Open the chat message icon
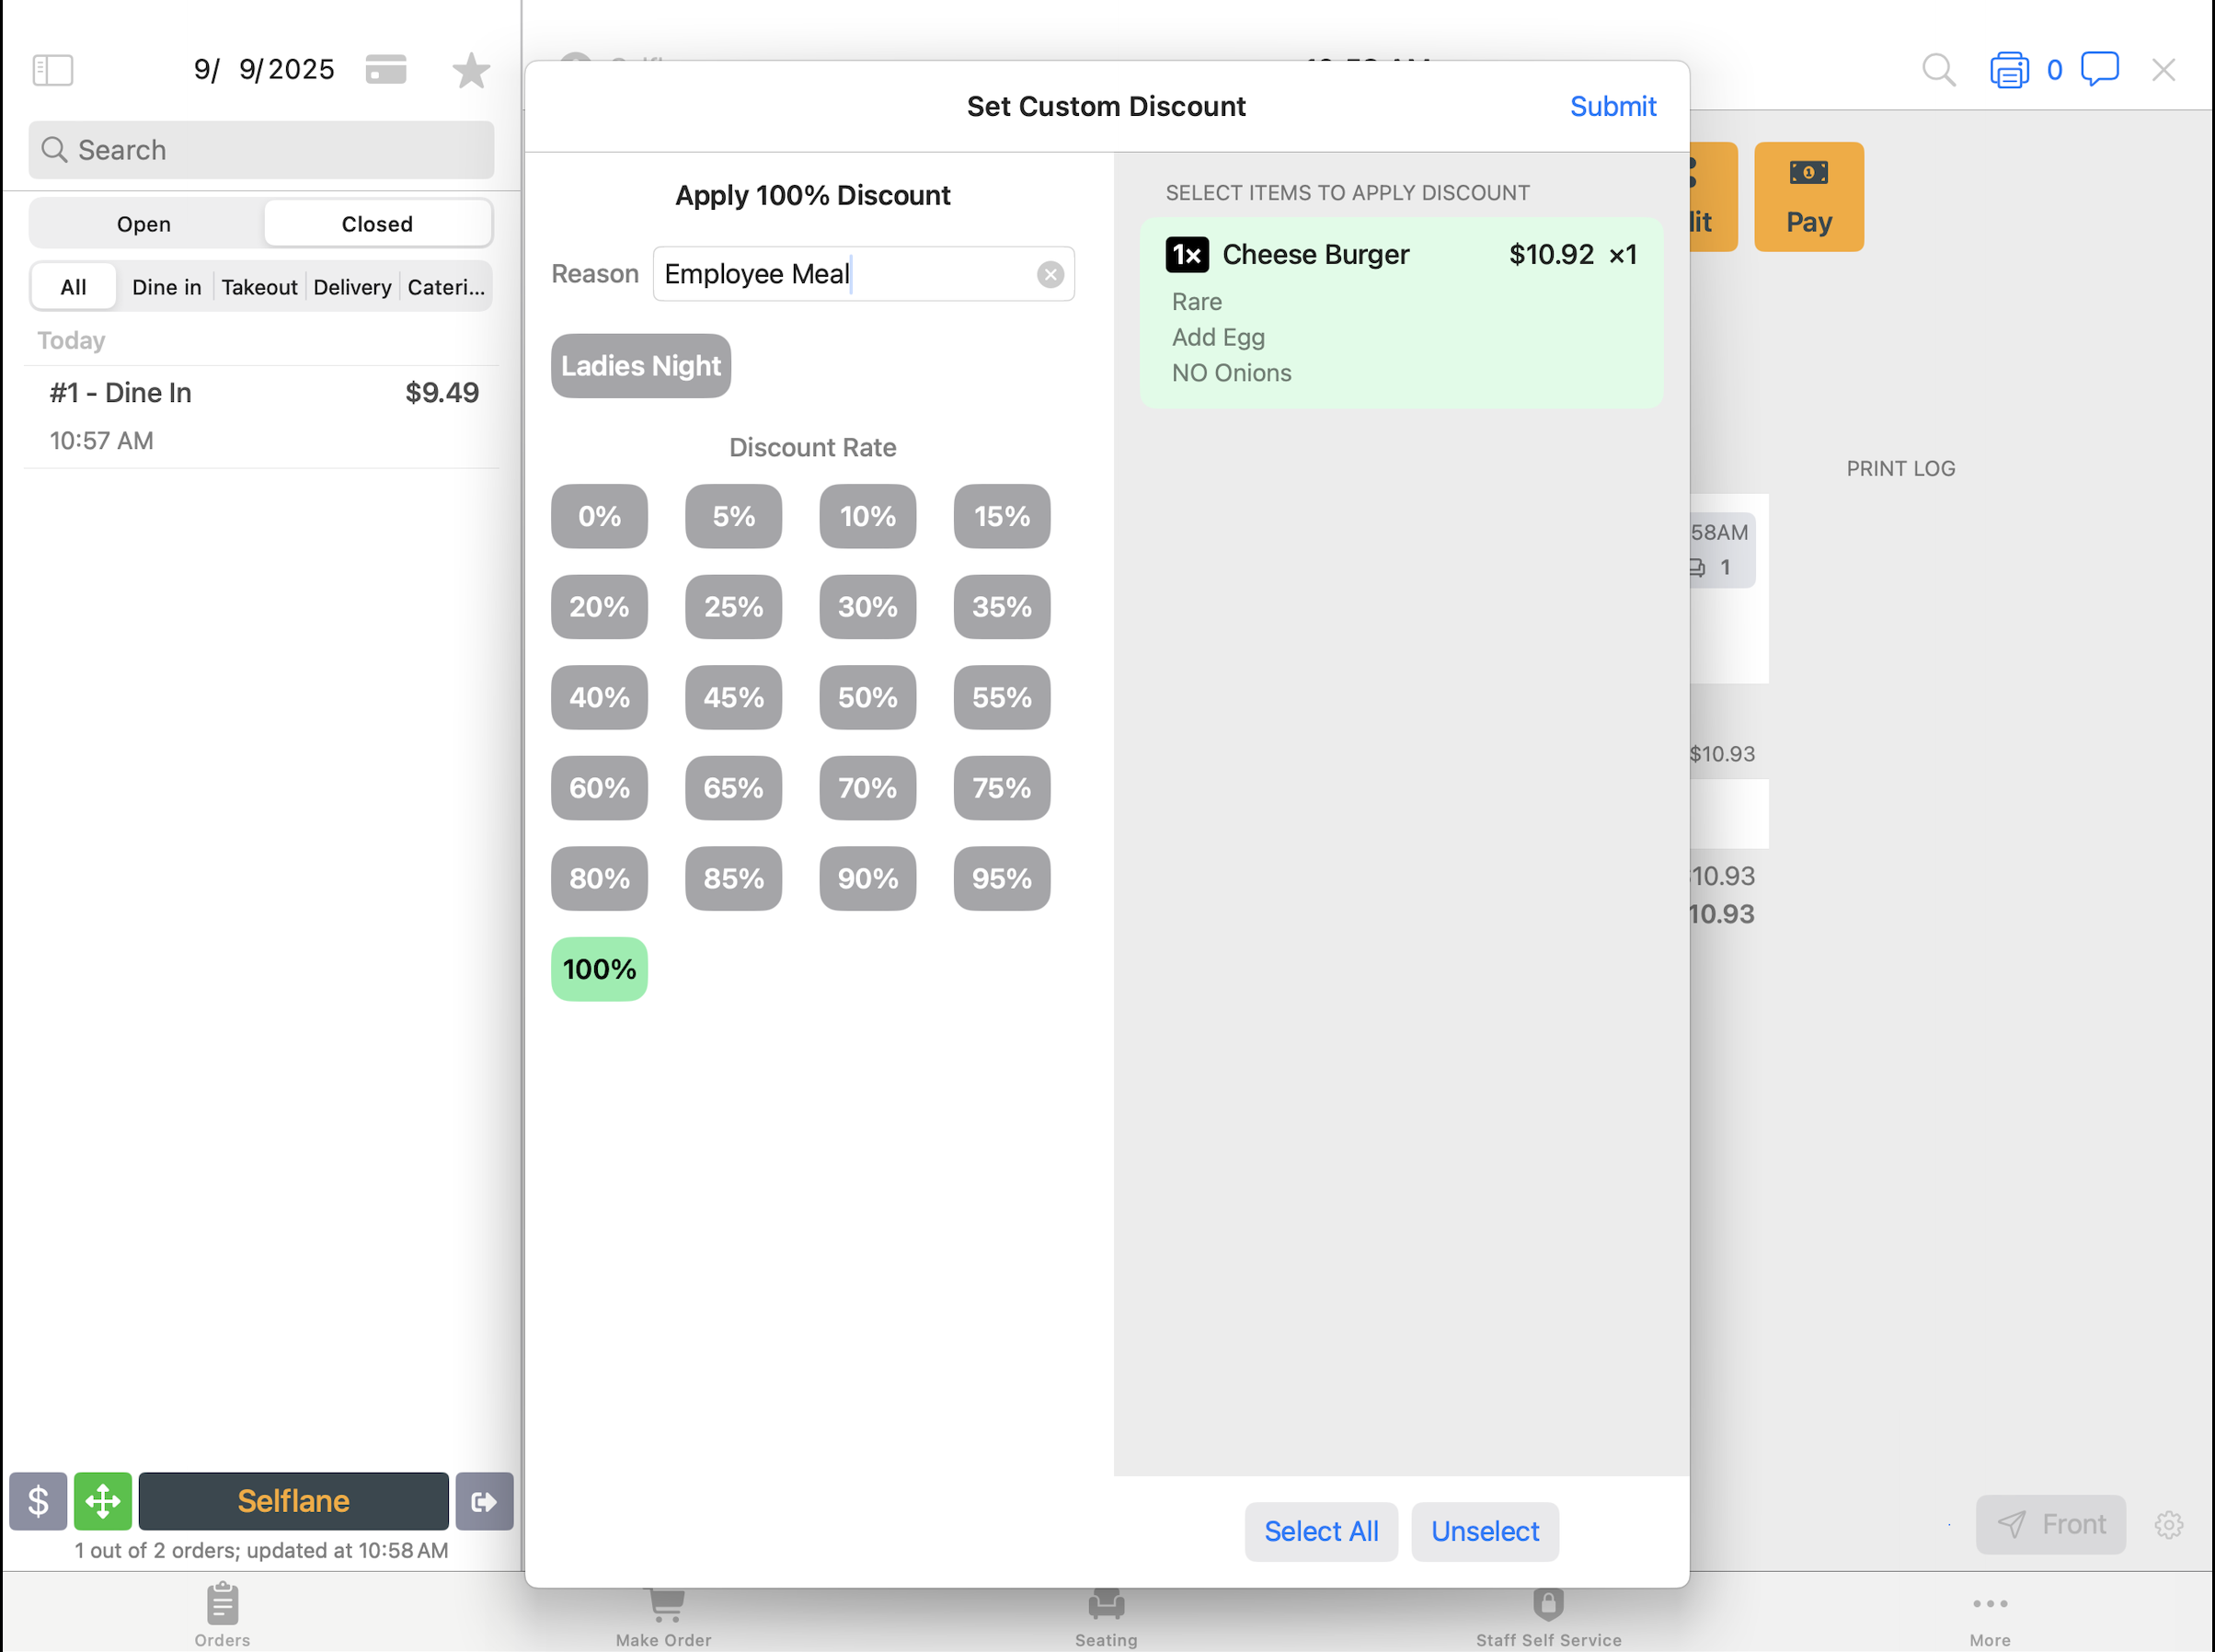The height and width of the screenshot is (1652, 2215). 2099,69
